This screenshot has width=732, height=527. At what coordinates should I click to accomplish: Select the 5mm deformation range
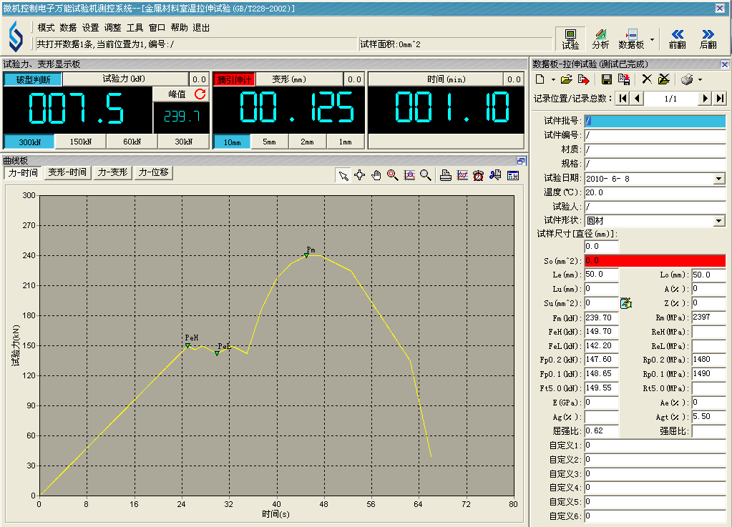269,142
